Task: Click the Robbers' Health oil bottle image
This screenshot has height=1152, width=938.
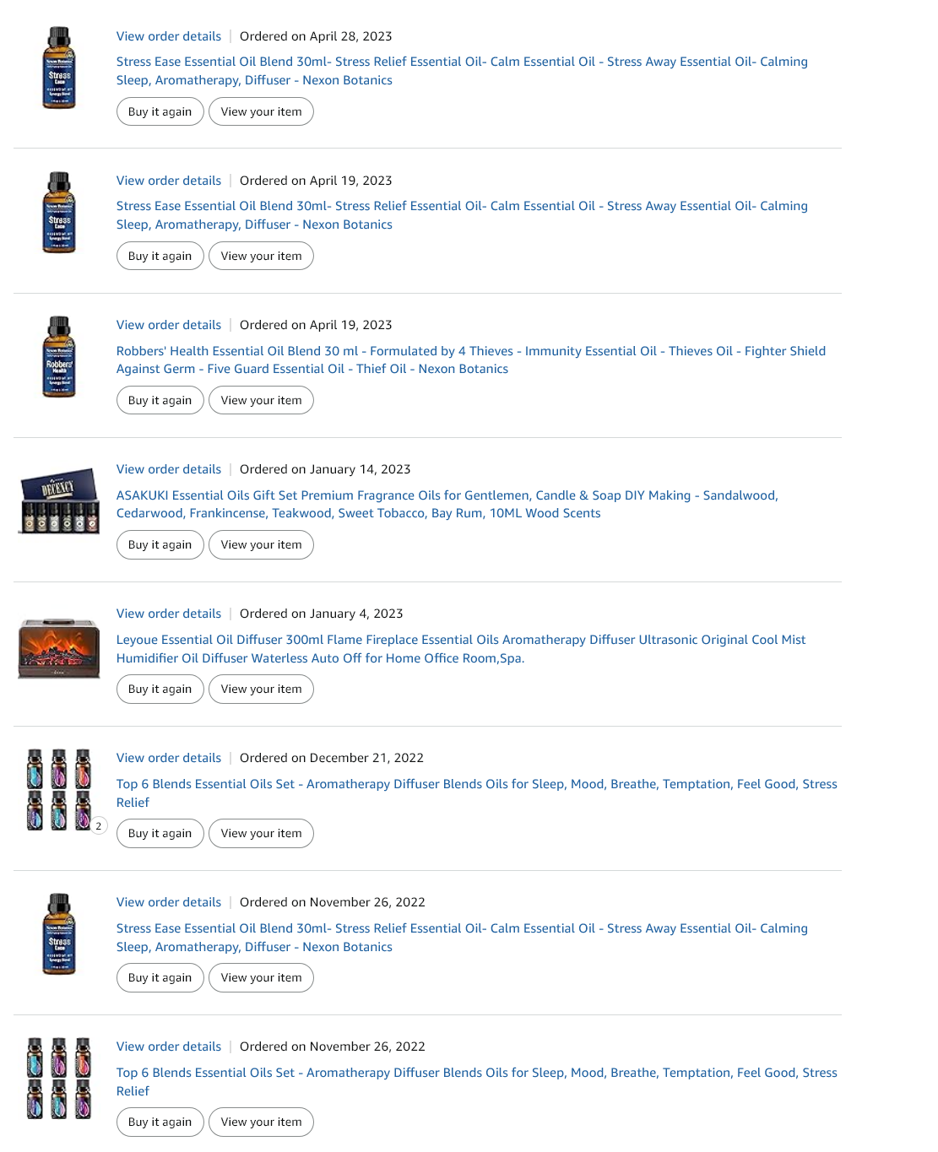Action: click(59, 357)
